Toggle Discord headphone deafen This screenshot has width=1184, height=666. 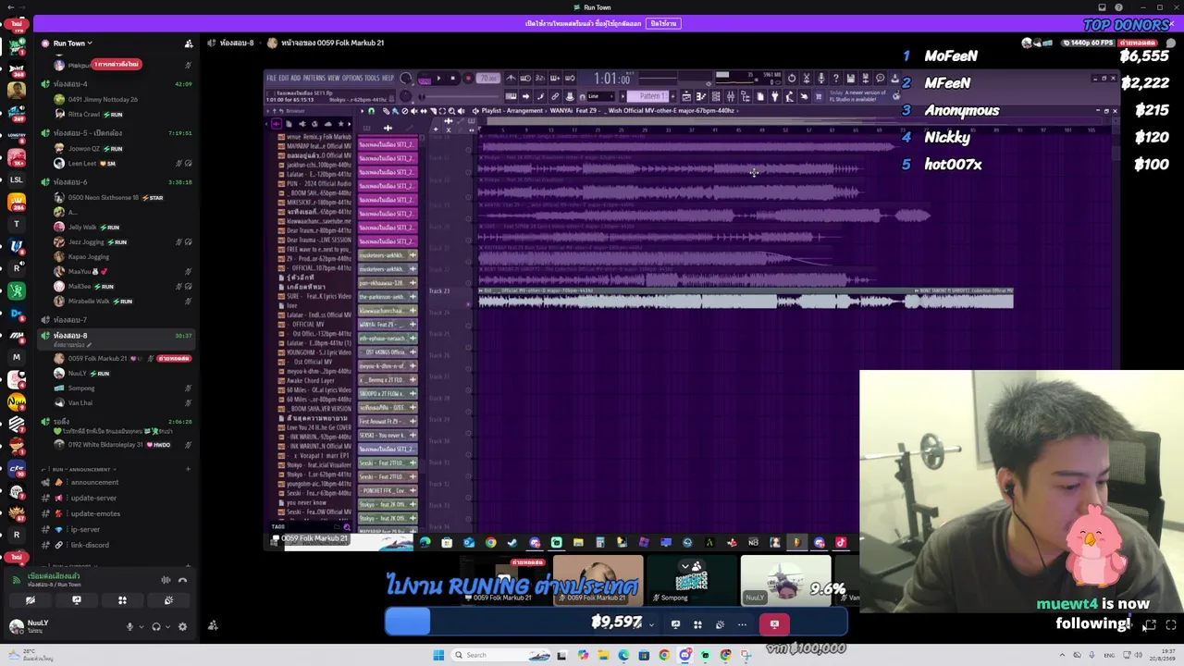(156, 626)
